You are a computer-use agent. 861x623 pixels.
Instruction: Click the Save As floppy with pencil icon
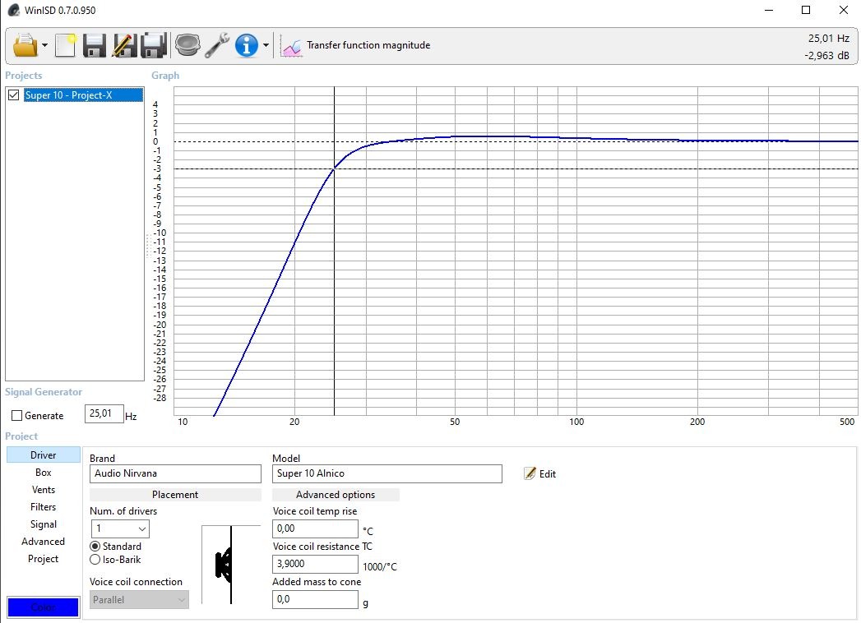124,45
